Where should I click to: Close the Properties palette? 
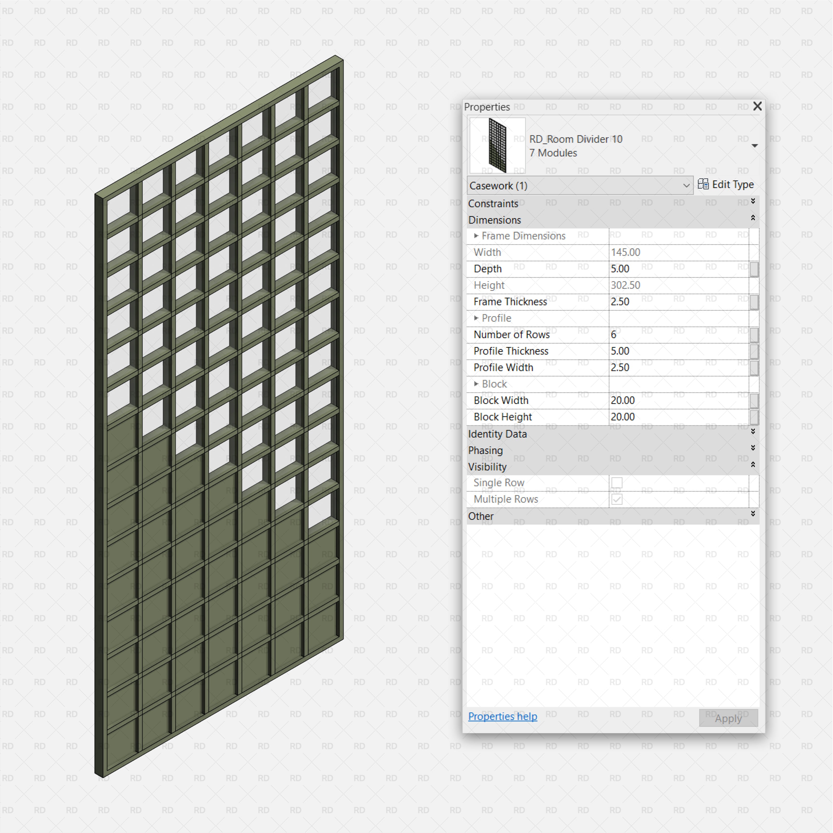click(758, 106)
